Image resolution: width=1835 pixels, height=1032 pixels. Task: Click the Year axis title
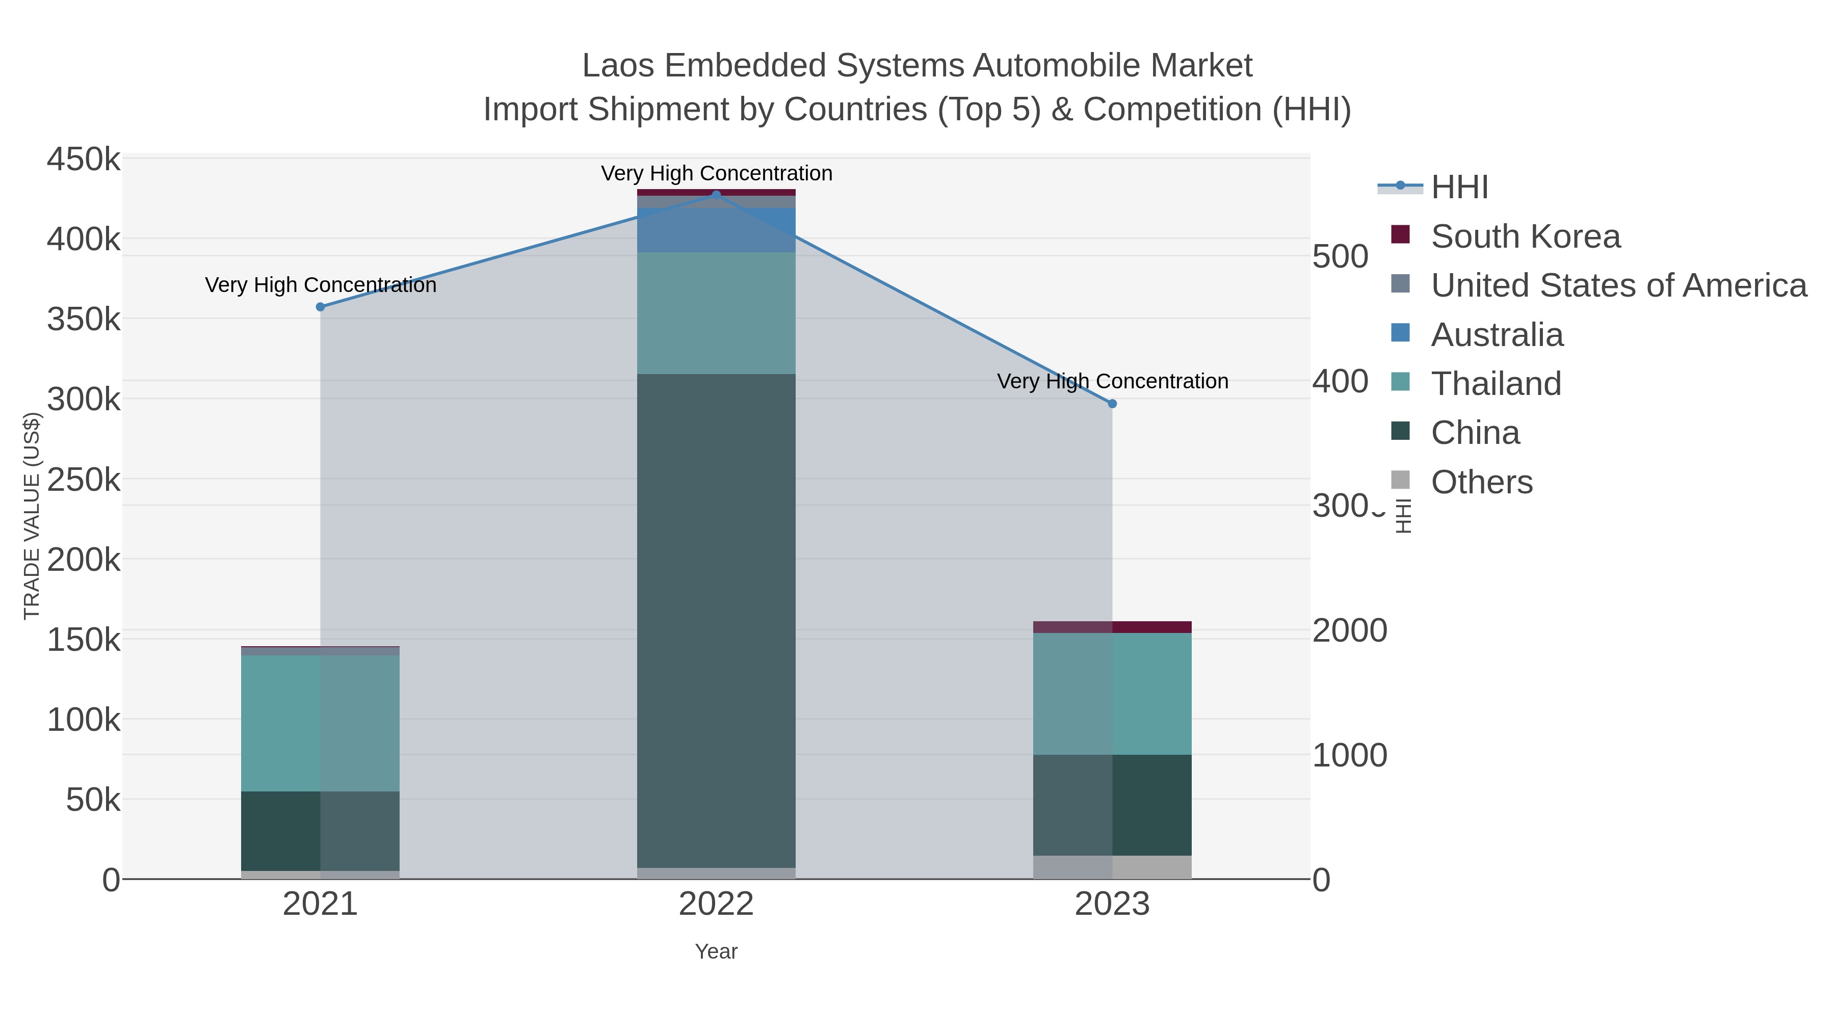[717, 951]
